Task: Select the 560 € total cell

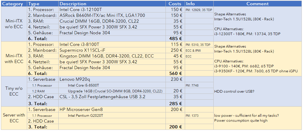Action: (175, 73)
